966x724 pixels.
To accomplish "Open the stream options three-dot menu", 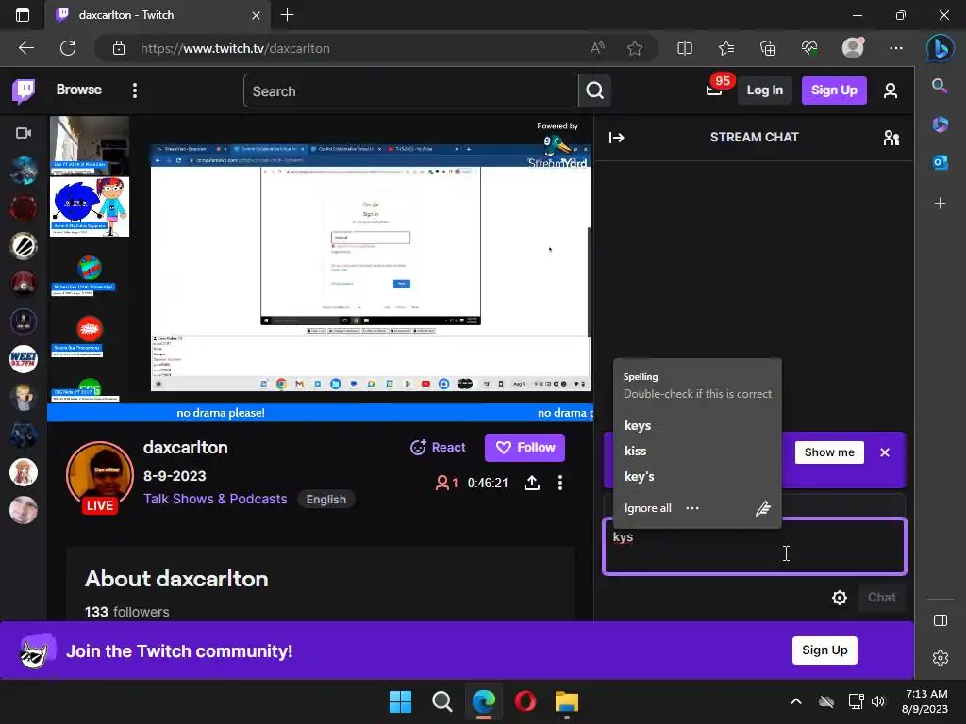I will tap(560, 483).
